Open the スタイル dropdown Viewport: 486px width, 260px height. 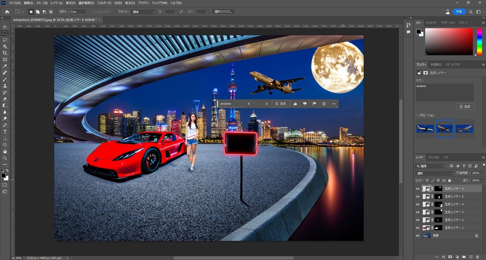tap(143, 12)
